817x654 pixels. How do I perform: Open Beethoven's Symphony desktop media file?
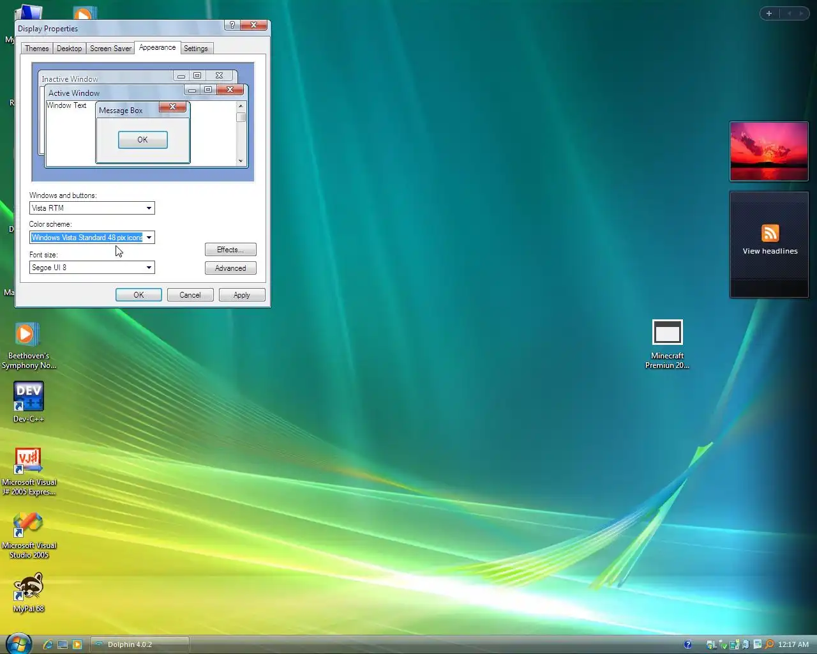click(28, 346)
